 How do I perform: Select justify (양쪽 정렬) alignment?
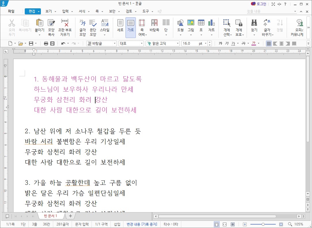point(269,43)
